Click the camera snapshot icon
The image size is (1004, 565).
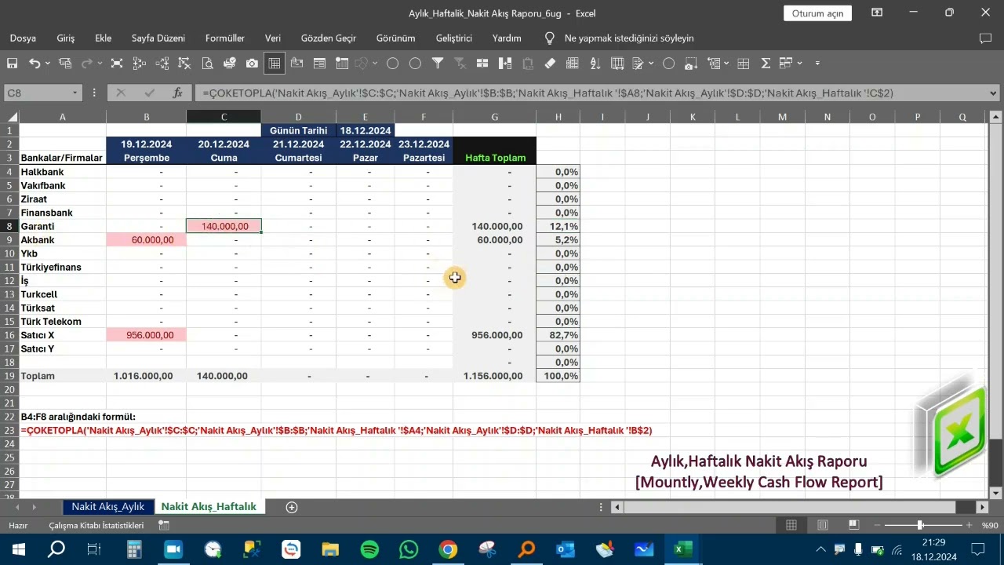252,64
